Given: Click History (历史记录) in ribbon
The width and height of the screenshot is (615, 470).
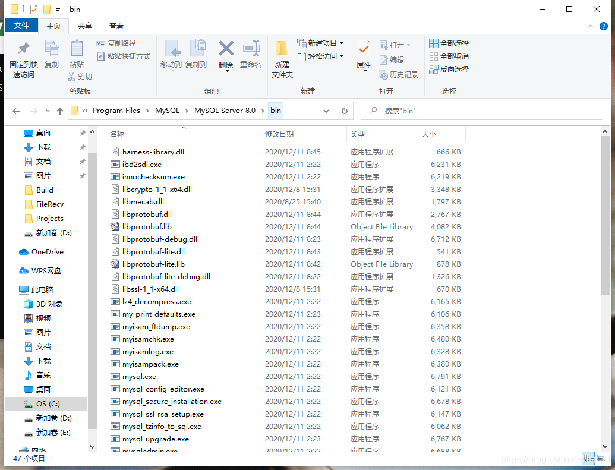Looking at the screenshot, I should (399, 74).
